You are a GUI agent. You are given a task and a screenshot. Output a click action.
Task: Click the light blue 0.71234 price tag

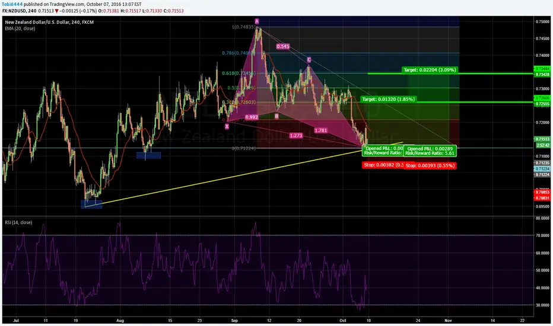point(542,169)
